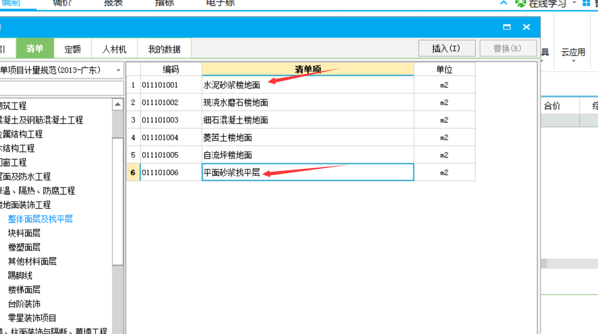The image size is (598, 334).
Task: Click the 单位 column header
Action: click(444, 69)
